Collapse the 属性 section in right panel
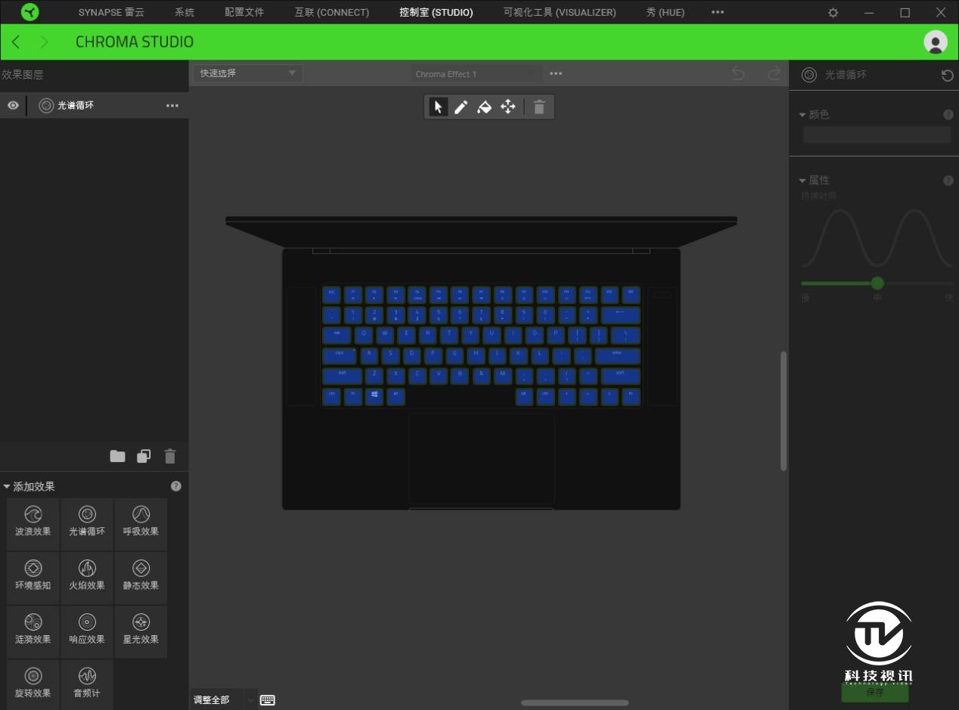 pyautogui.click(x=802, y=180)
